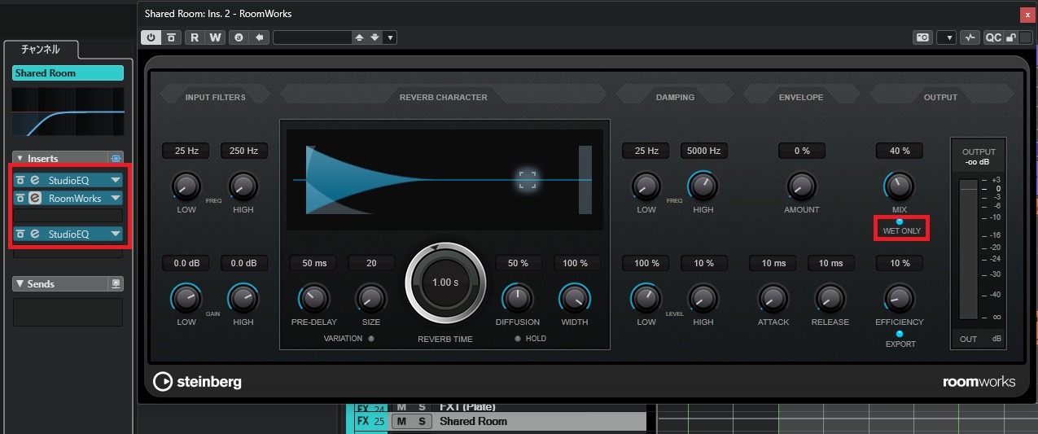Click the Shared Room channel name label

[68, 73]
